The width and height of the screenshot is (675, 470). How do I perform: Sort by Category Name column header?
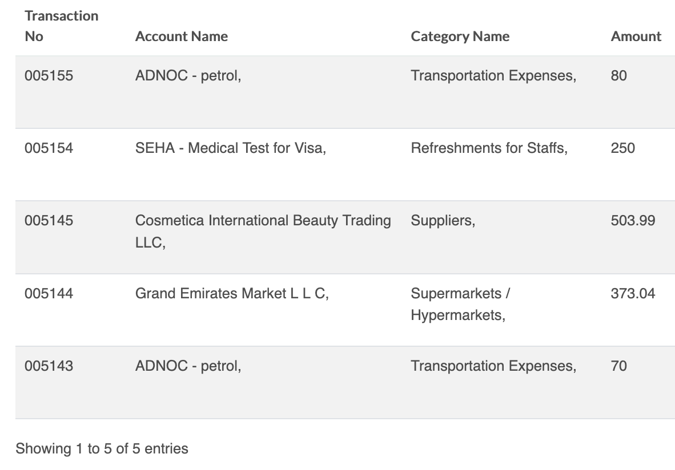(x=460, y=37)
